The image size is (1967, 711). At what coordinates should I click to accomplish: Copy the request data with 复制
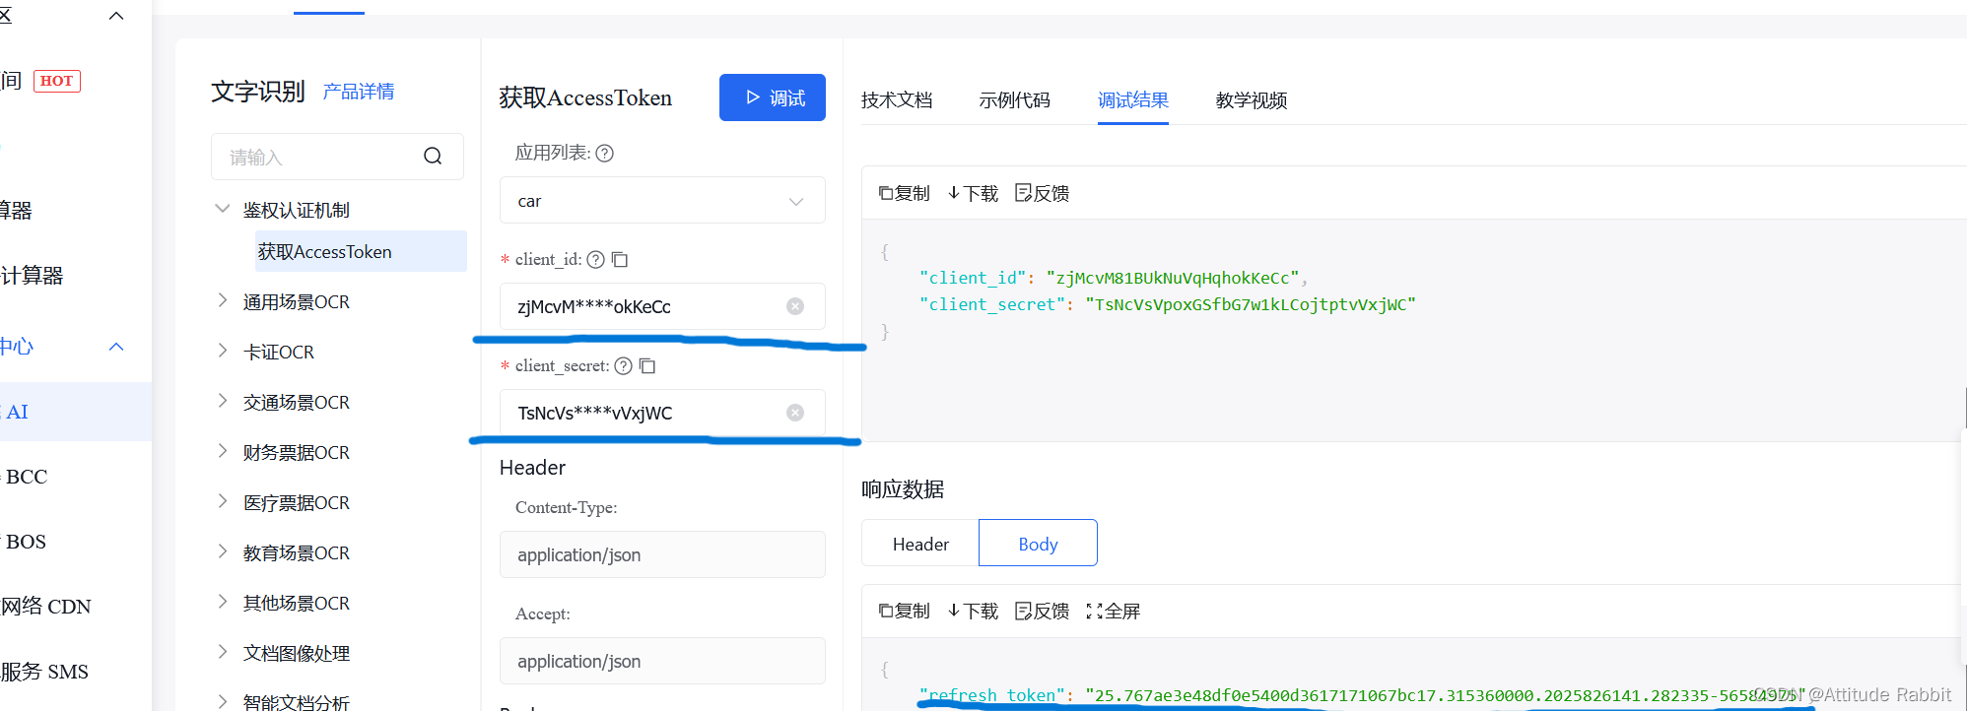click(x=904, y=193)
